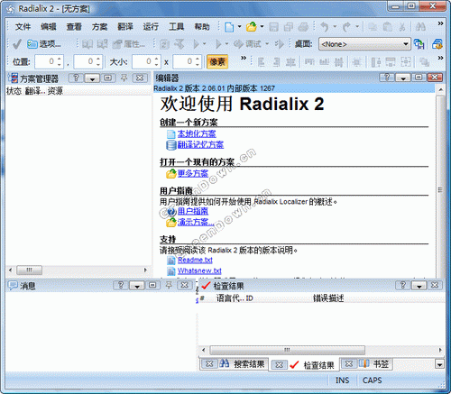Open the 本地化方案 link
The width and height of the screenshot is (451, 394).
(x=197, y=133)
